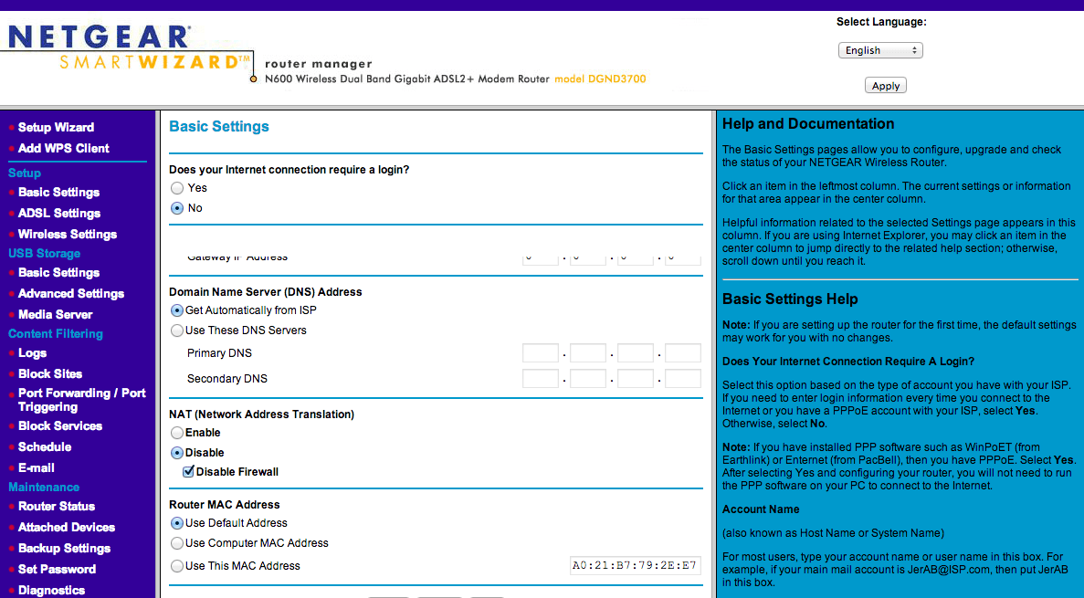
Task: Click the model DGND3700 text
Action: (x=600, y=79)
